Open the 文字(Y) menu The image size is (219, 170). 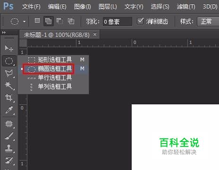pos(134,7)
